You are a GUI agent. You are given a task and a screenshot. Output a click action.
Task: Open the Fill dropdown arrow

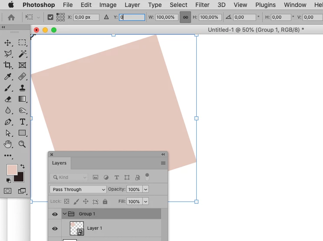145,201
